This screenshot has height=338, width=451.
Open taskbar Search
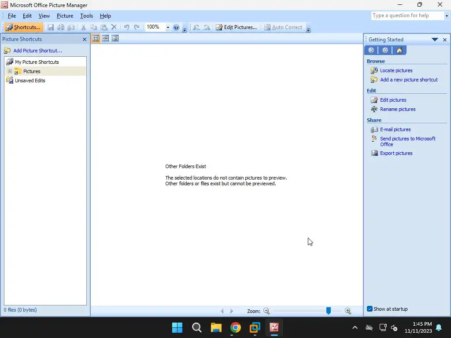(x=197, y=327)
